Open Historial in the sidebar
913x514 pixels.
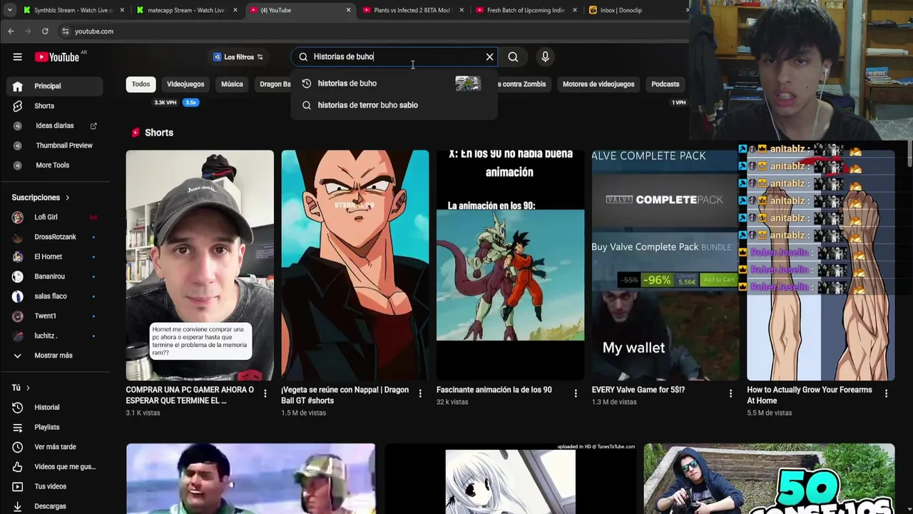[55, 408]
